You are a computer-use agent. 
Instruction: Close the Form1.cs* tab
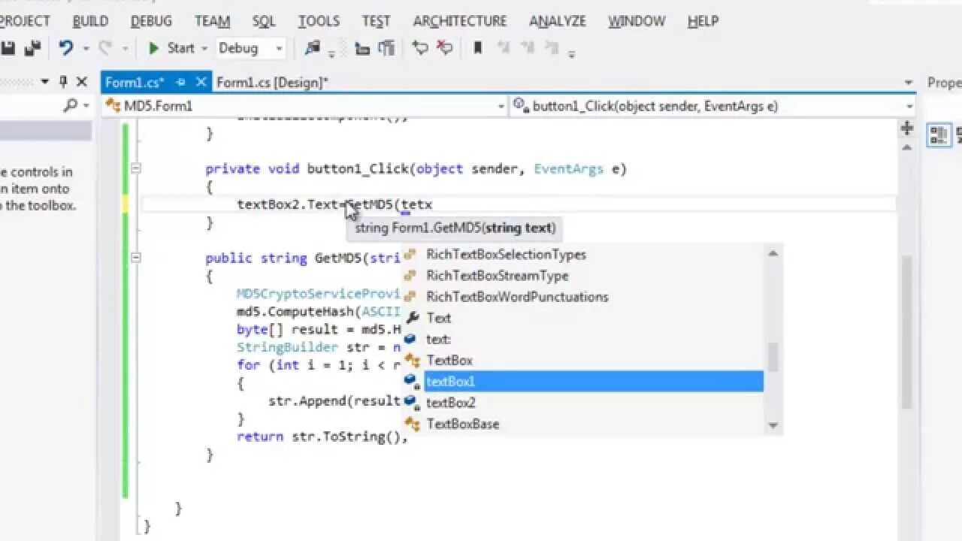tap(201, 82)
